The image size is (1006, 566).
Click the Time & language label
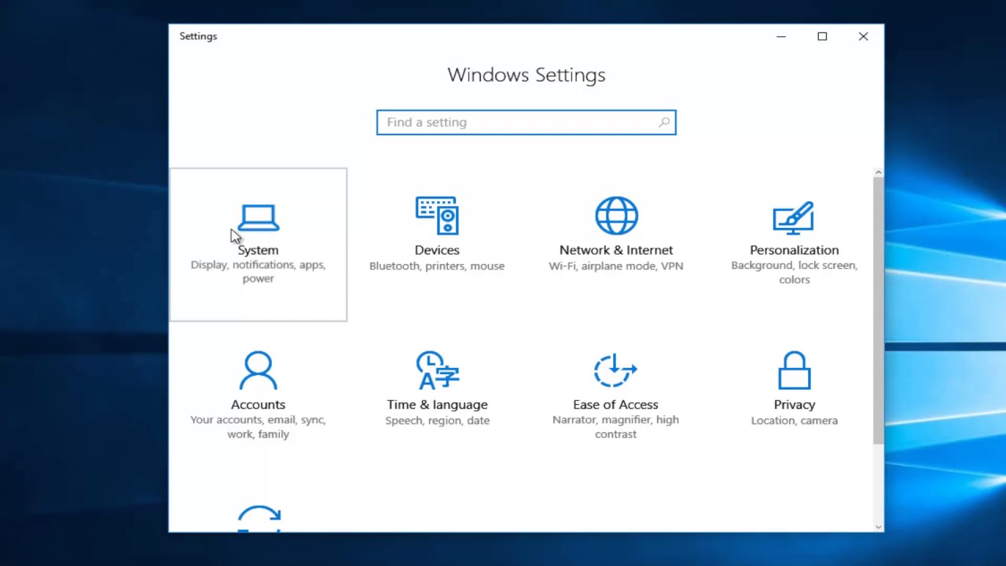(x=437, y=405)
